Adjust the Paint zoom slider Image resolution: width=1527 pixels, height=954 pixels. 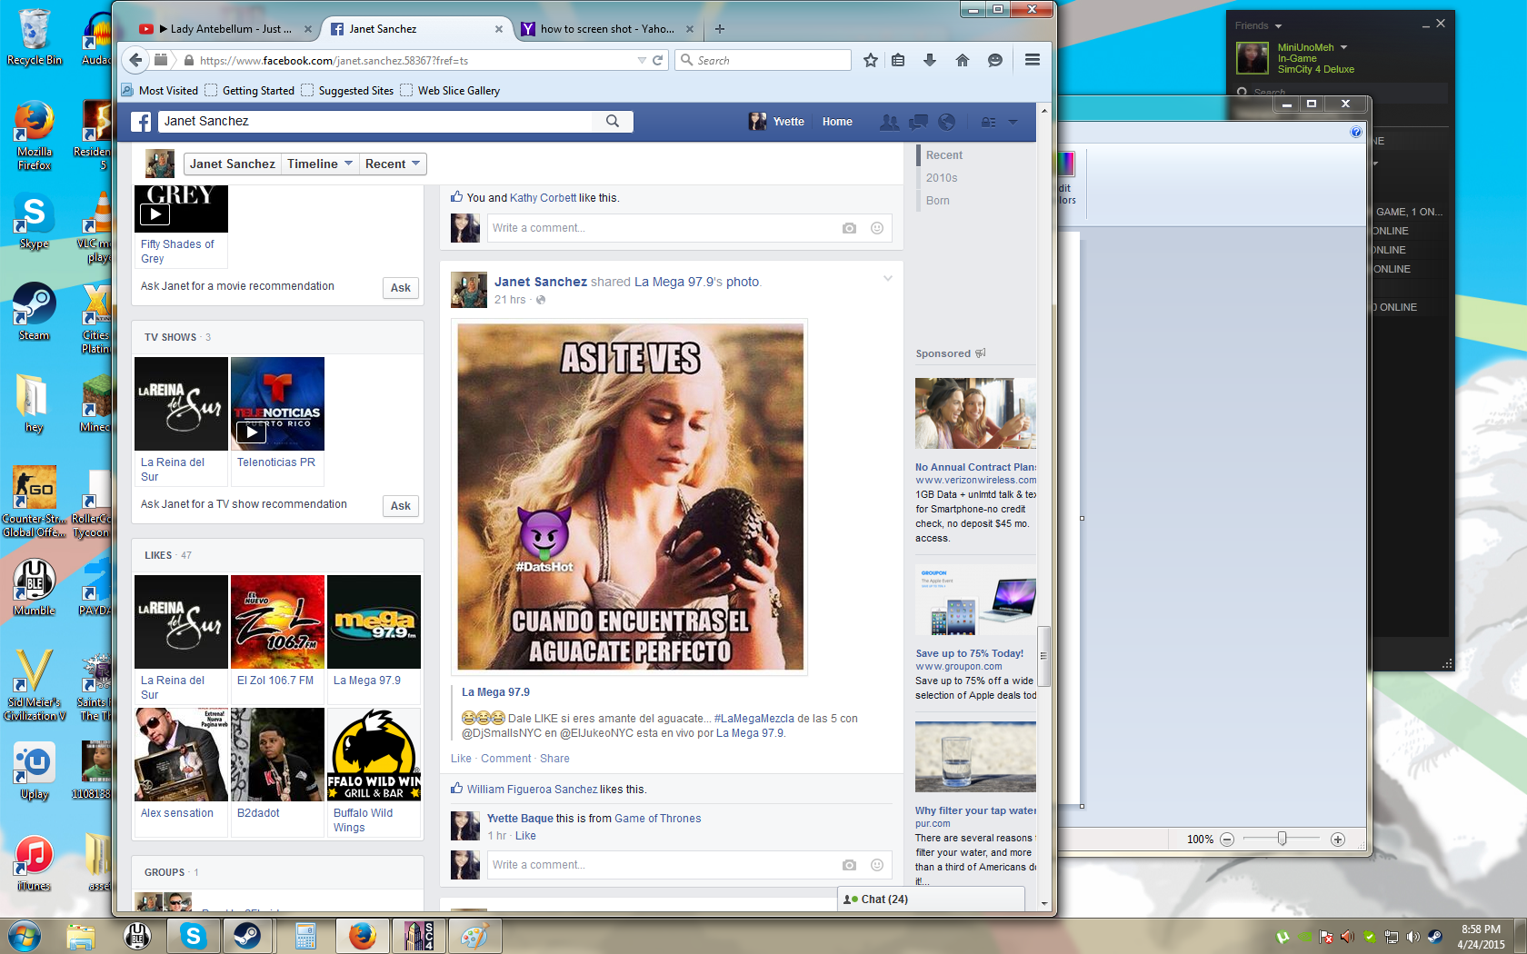pos(1282,839)
